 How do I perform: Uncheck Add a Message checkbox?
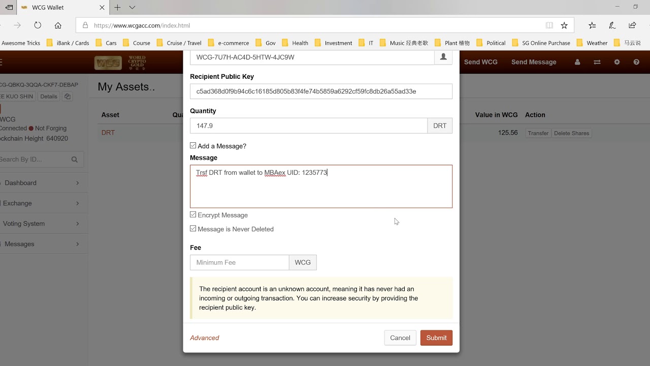[x=193, y=145]
